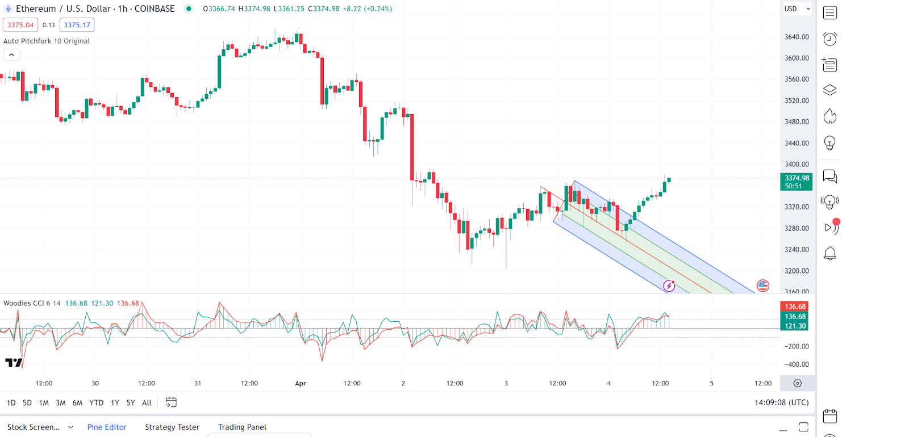The image size is (909, 437).
Task: Open the Object tree layers icon
Action: (x=830, y=90)
